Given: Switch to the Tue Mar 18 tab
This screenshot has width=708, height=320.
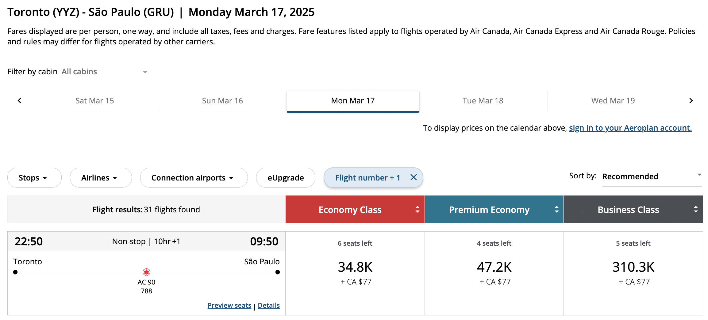Looking at the screenshot, I should (483, 101).
